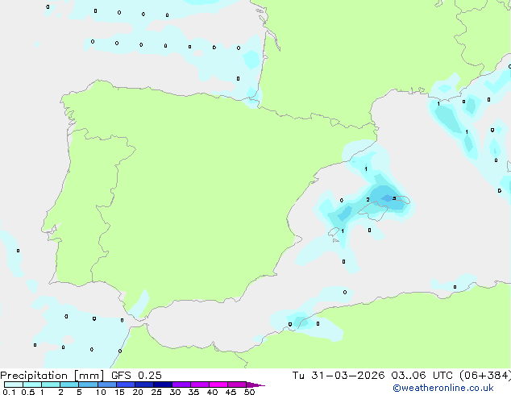
Task: Choose the 25–30 mm navy legend box
Action: [x=162, y=385]
